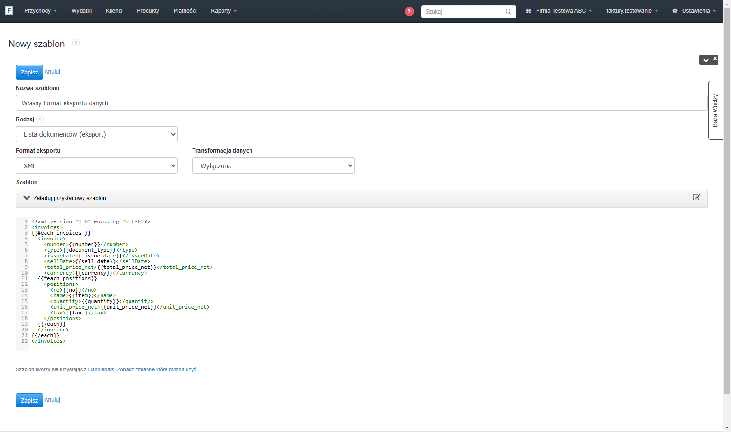This screenshot has width=731, height=432.
Task: Open the red notifications badge showing 5
Action: 409,11
